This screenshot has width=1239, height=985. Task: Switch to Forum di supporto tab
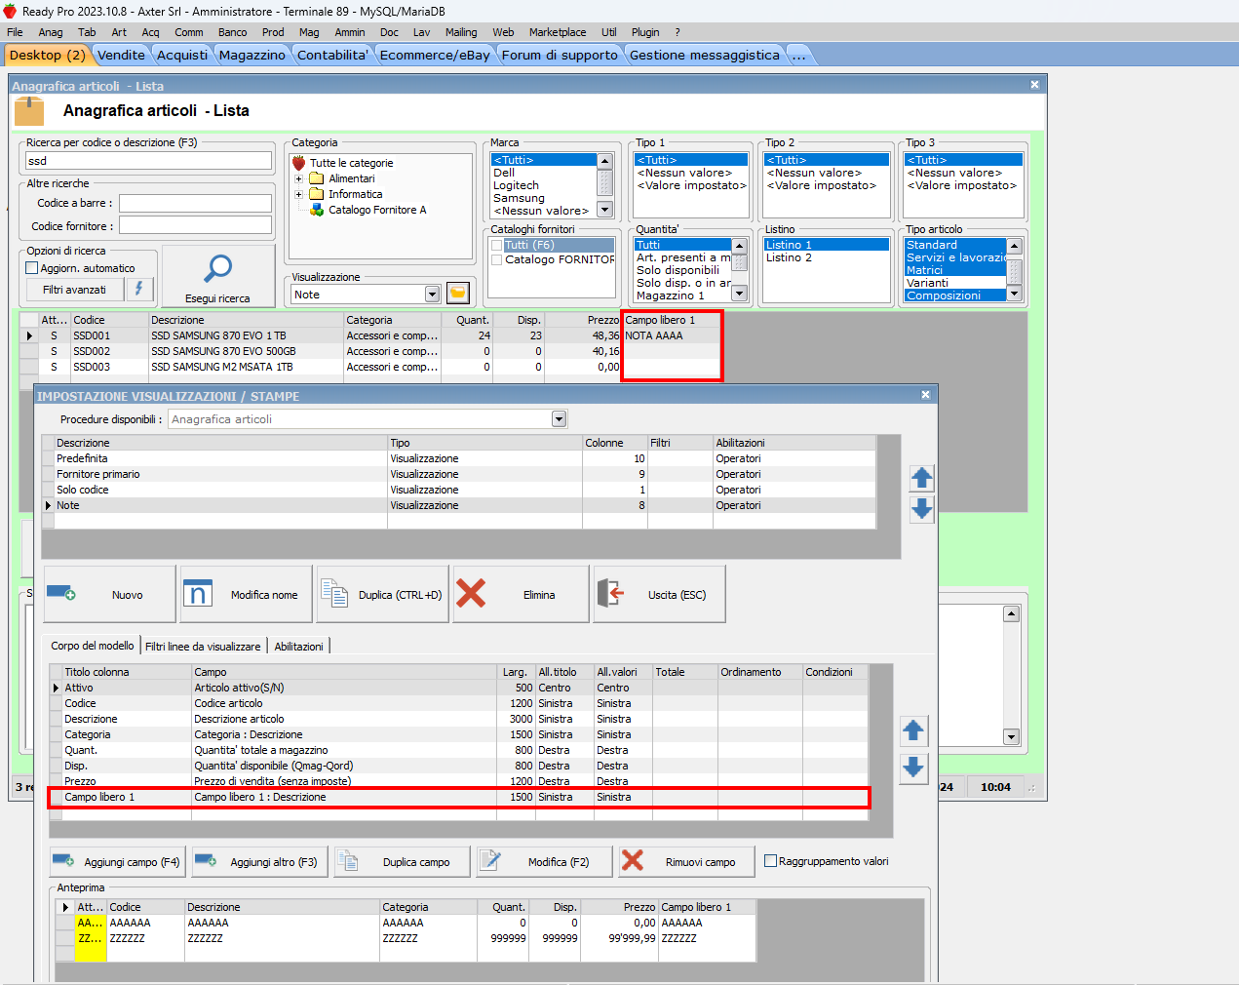[560, 55]
